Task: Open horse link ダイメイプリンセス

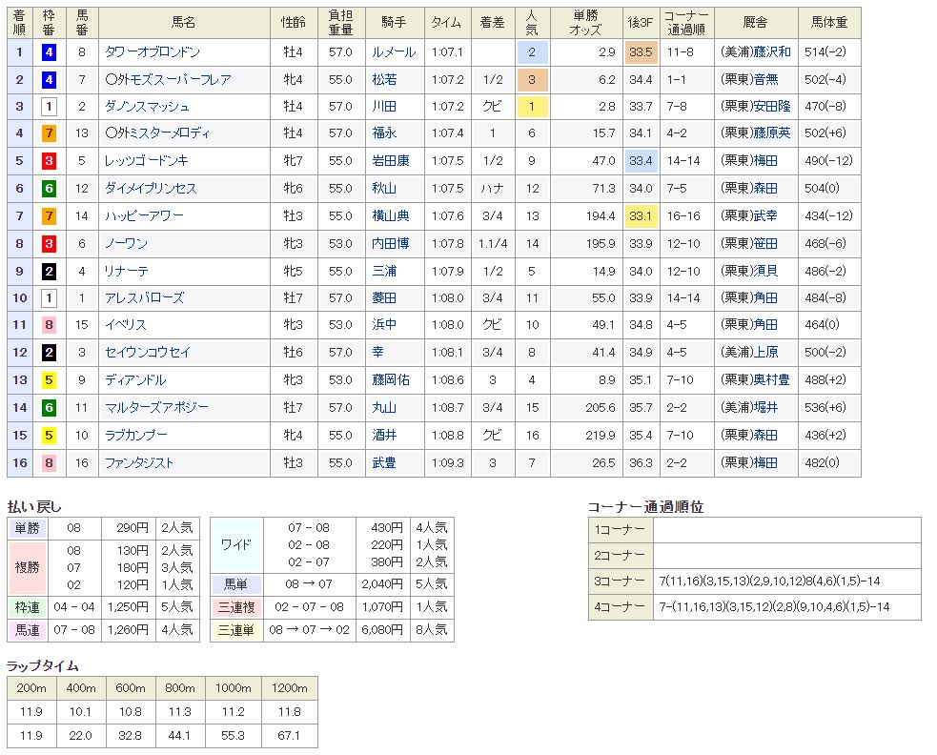Action: point(151,189)
